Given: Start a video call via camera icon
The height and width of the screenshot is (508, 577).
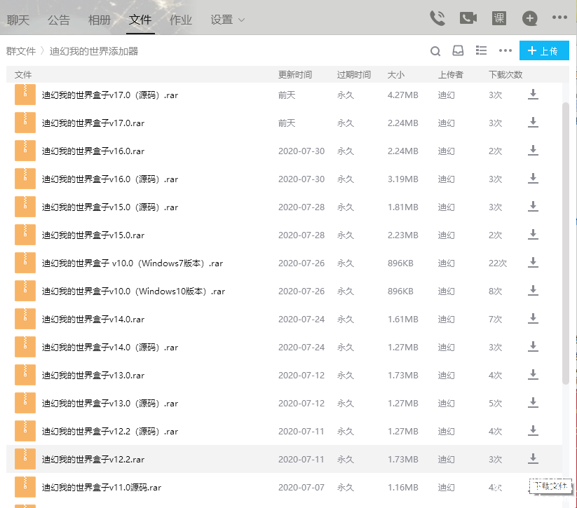Looking at the screenshot, I should point(468,18).
